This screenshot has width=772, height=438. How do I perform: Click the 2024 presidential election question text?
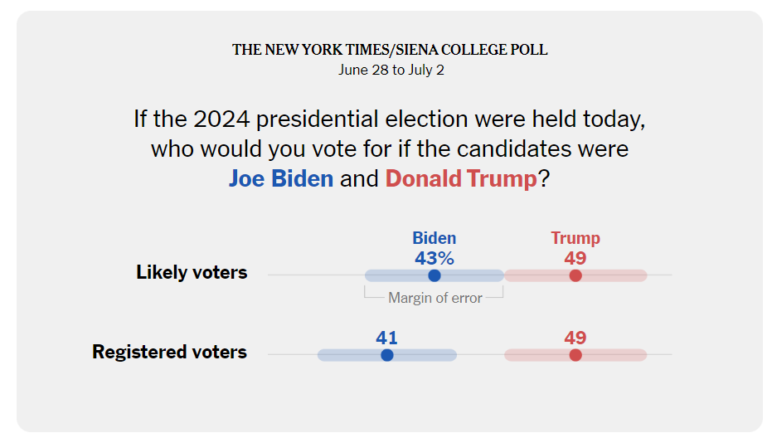pos(389,119)
